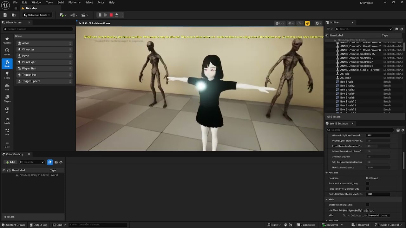
Task: Open the Tools menu
Action: [x=49, y=2]
